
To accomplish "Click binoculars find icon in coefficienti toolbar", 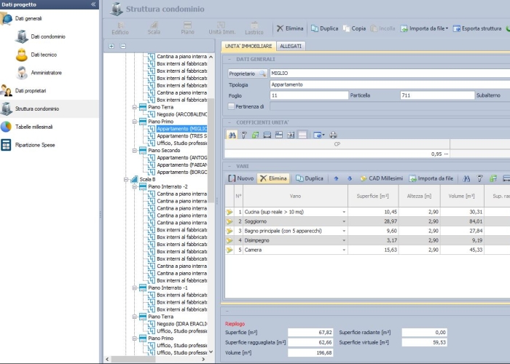I will (232, 135).
